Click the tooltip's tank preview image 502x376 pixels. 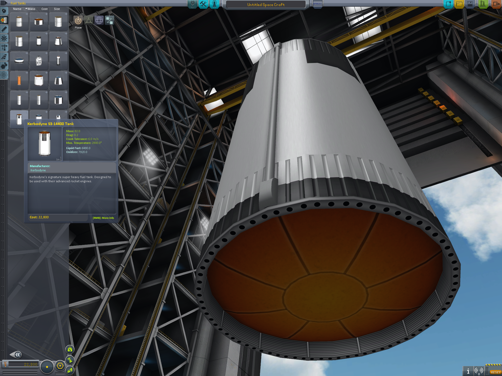tap(45, 144)
